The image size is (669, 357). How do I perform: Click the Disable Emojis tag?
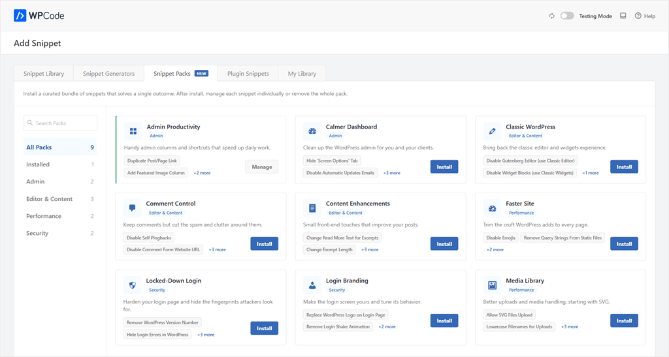500,238
